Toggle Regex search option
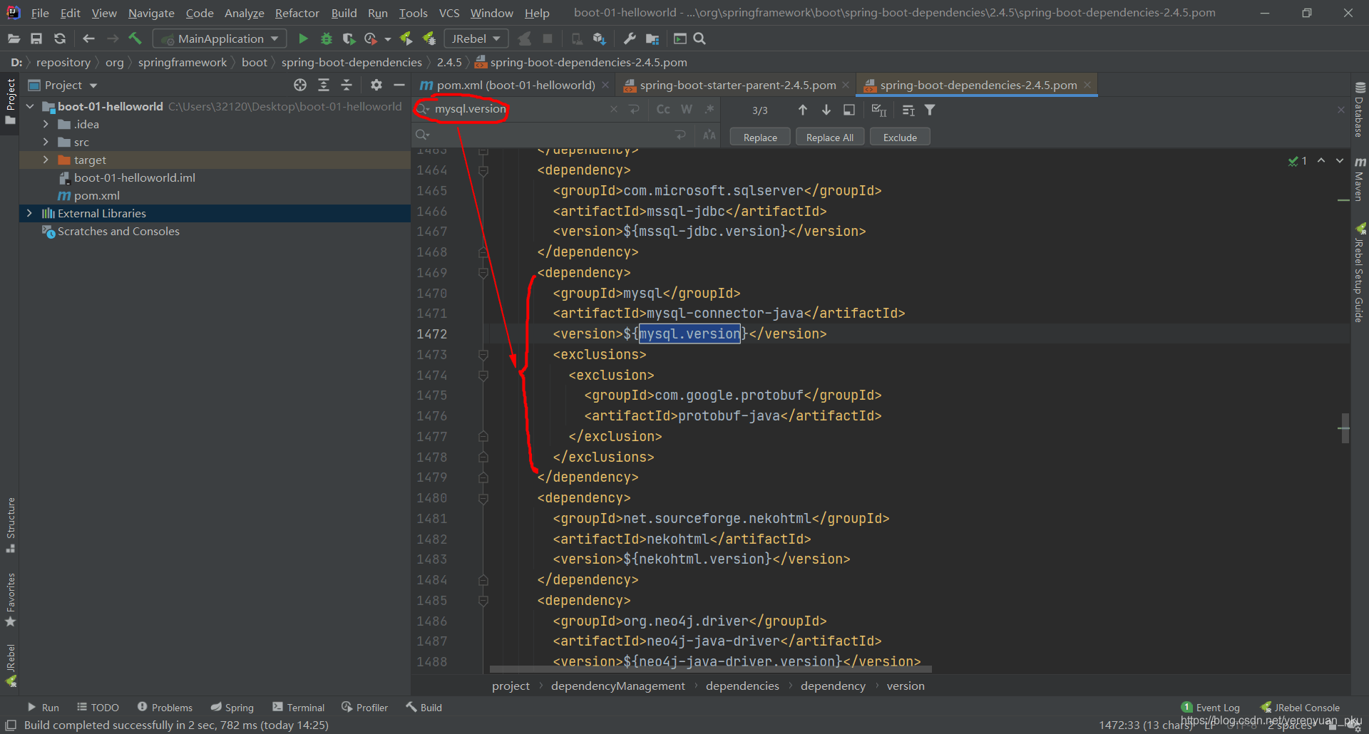Screen dimensions: 1369x734 [709, 109]
